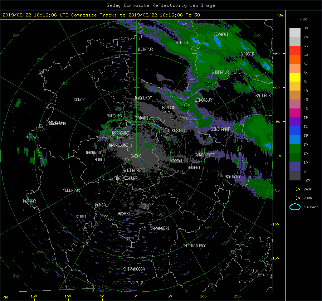
Task: Pick the magenta swatch between 42 and 39 dBZ
Action: coord(295,113)
